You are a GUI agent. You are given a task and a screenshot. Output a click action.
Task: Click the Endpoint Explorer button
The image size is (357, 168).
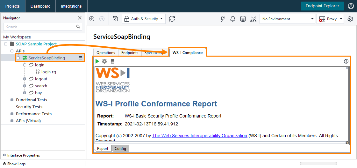tap(322, 6)
